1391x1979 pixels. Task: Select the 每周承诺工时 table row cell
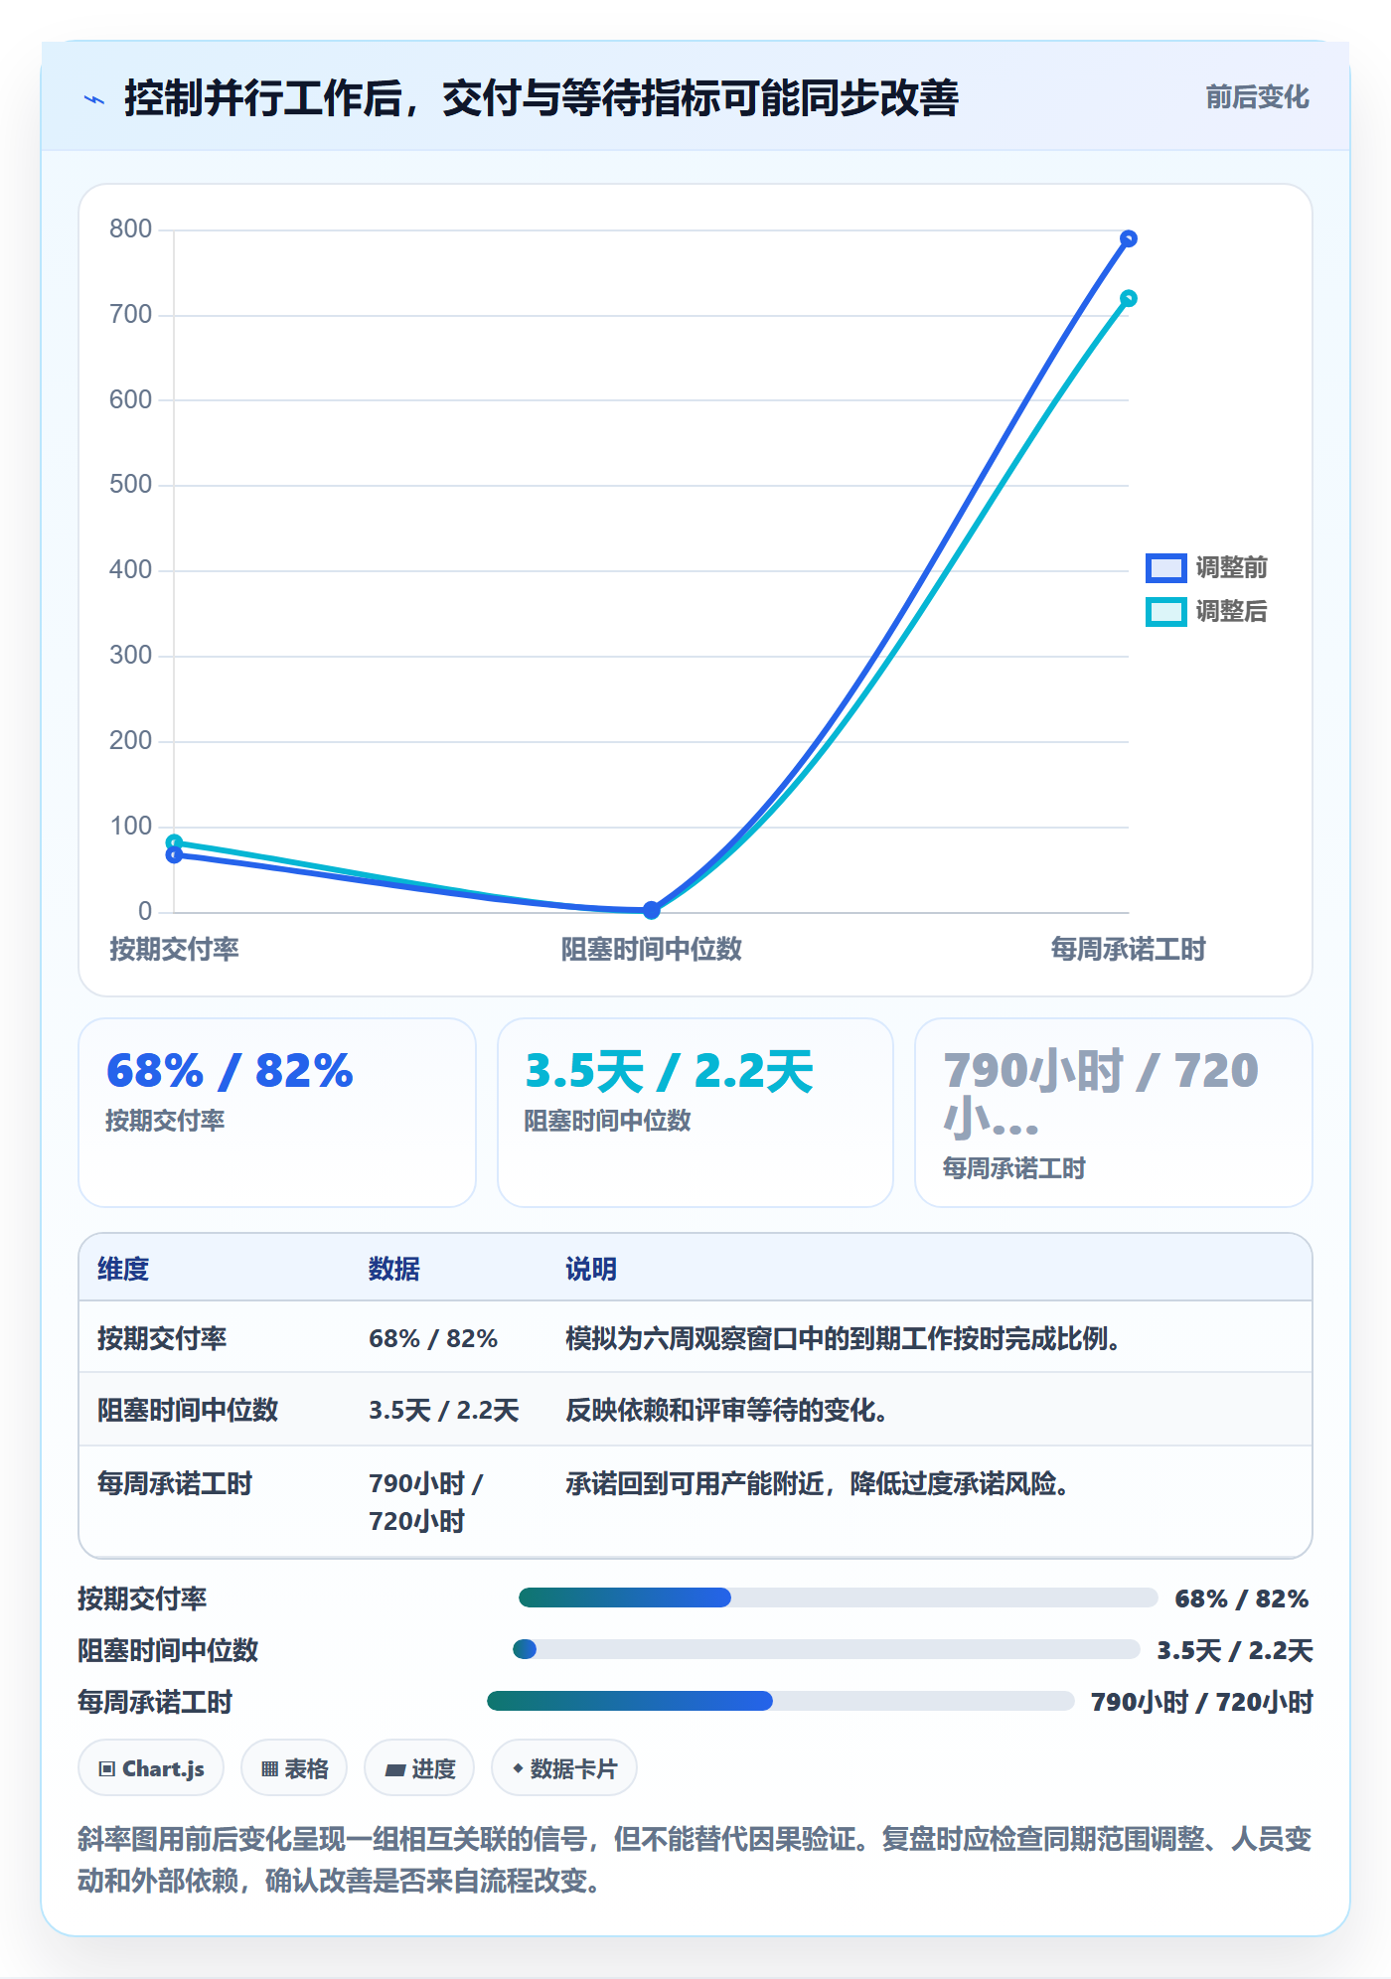[x=175, y=1483]
